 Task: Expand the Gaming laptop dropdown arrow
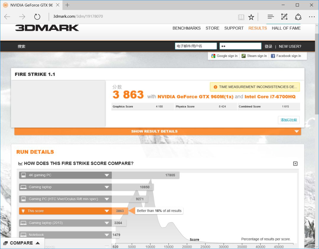pos(107,187)
